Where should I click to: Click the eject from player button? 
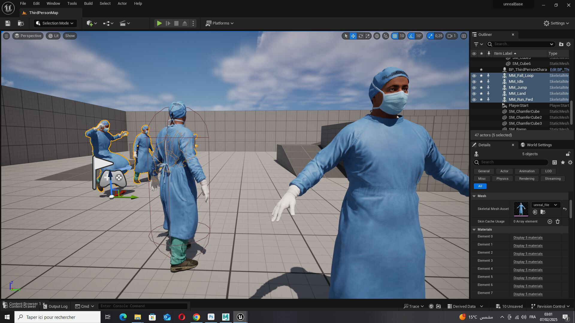185,23
